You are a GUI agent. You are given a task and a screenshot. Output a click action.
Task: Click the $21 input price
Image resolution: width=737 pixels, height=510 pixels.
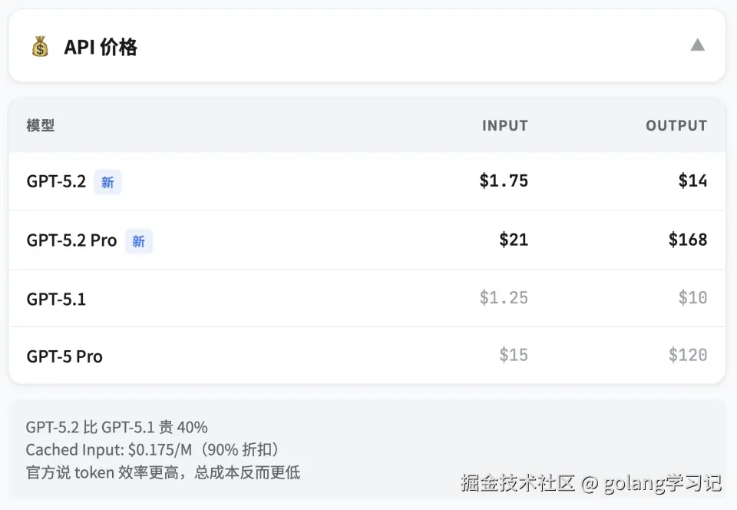(x=513, y=240)
